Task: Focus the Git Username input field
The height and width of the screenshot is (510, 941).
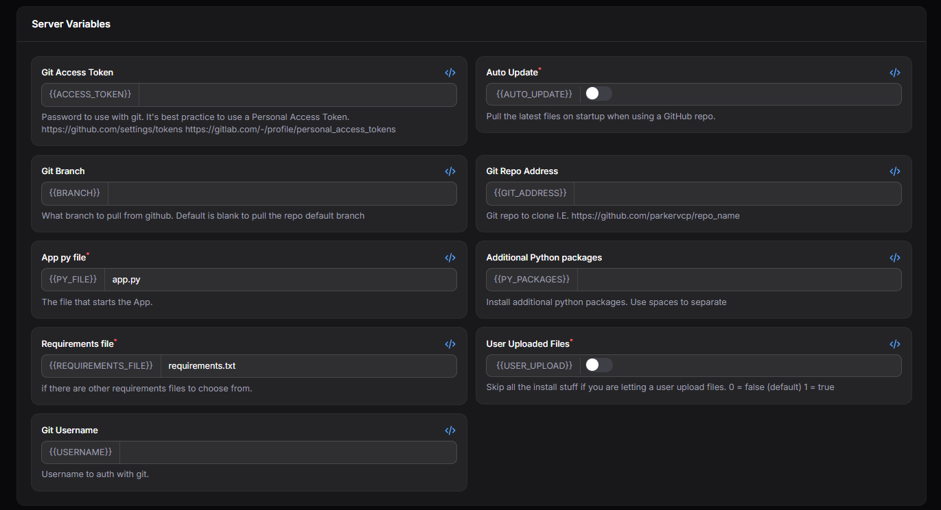Action: tap(288, 452)
